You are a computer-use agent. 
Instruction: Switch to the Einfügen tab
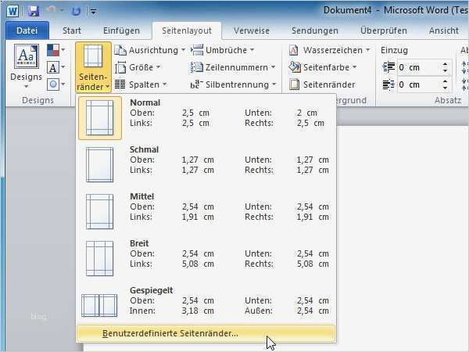tap(121, 31)
